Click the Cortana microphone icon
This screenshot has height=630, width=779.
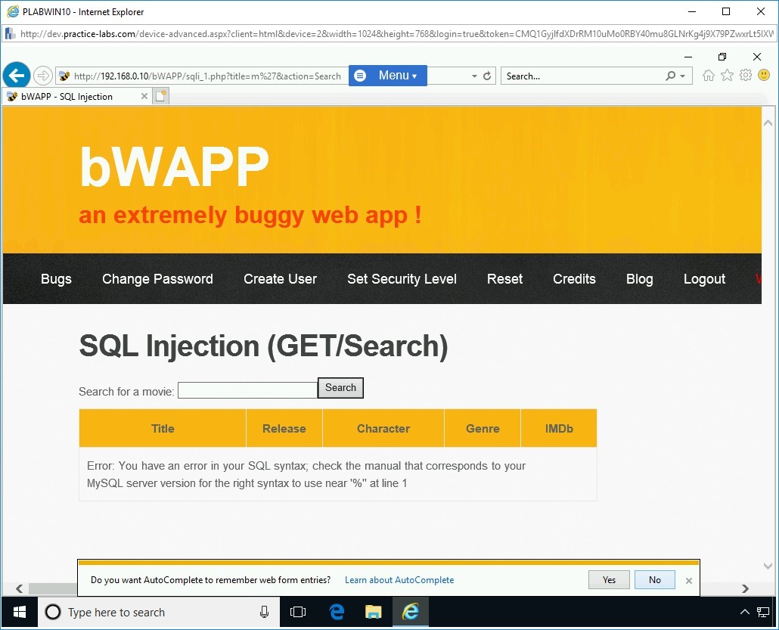[x=264, y=613]
